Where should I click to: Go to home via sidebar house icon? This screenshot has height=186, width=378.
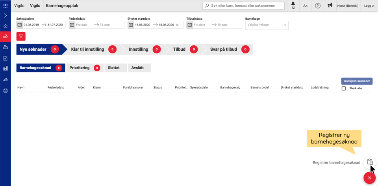pyautogui.click(x=6, y=26)
